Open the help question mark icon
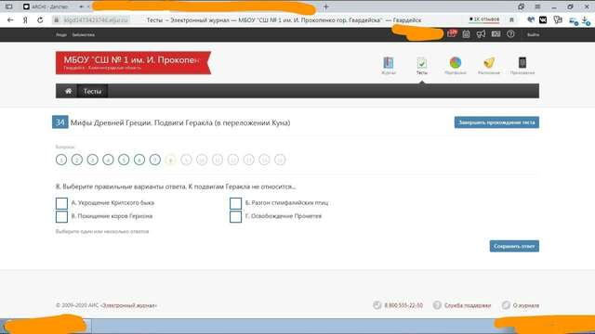Screen dimensions: 595x334 pos(510,34)
